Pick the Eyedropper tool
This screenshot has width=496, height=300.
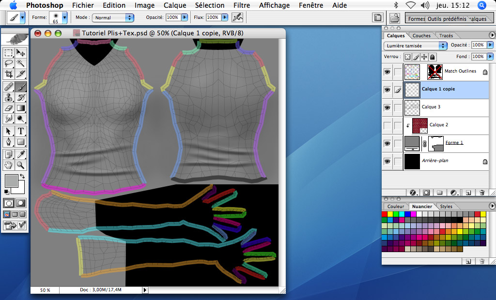(20, 154)
